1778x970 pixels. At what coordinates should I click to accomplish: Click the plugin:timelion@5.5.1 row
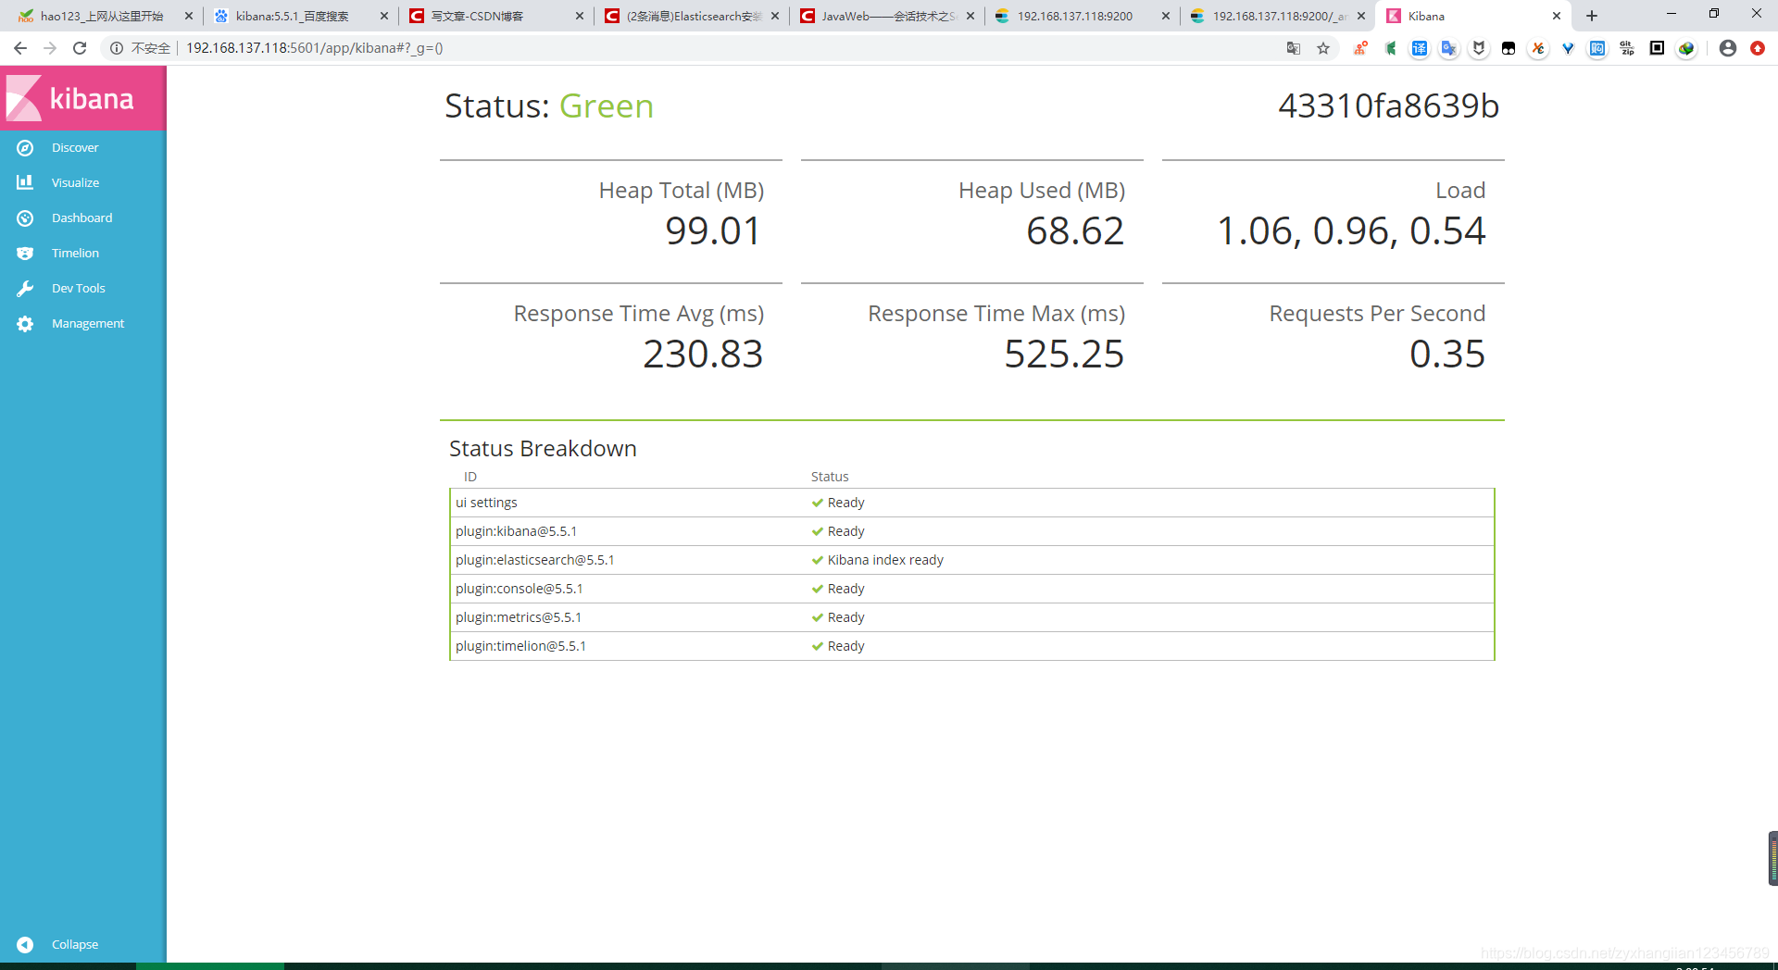(x=972, y=646)
